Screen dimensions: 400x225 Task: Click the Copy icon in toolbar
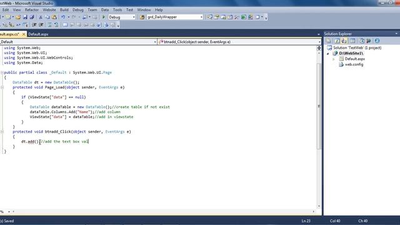coord(47,17)
